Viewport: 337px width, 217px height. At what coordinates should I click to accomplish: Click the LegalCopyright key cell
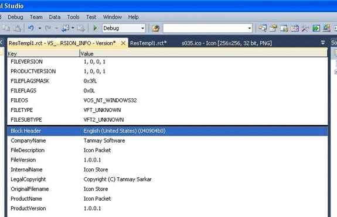pos(28,179)
